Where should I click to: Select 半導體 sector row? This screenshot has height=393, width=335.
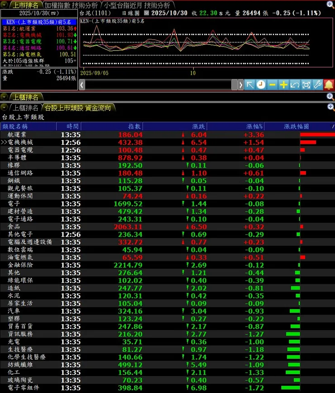(167, 158)
